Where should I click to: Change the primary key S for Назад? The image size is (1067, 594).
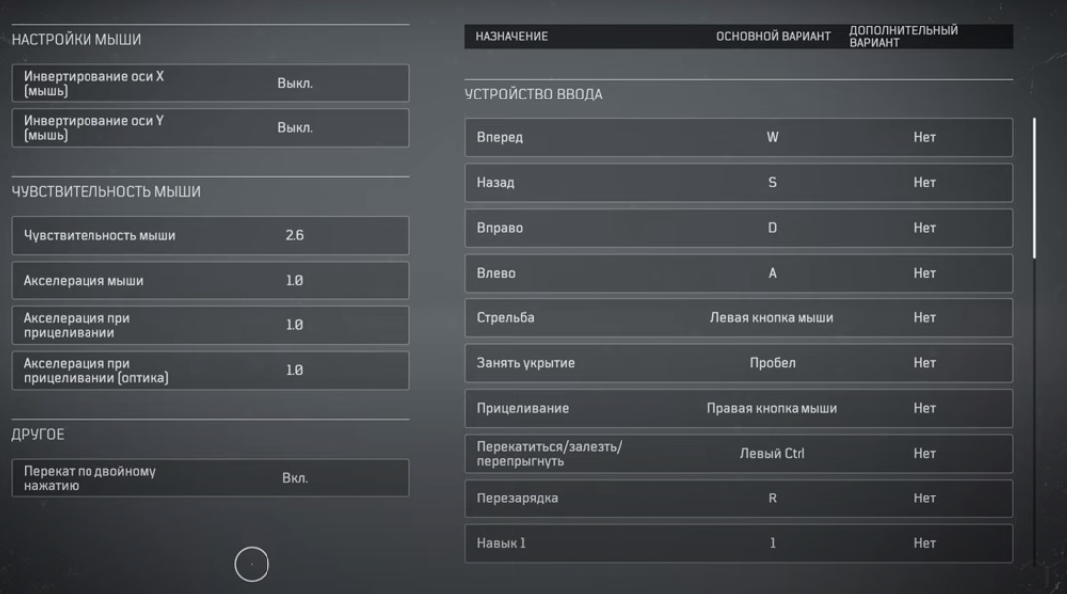772,183
